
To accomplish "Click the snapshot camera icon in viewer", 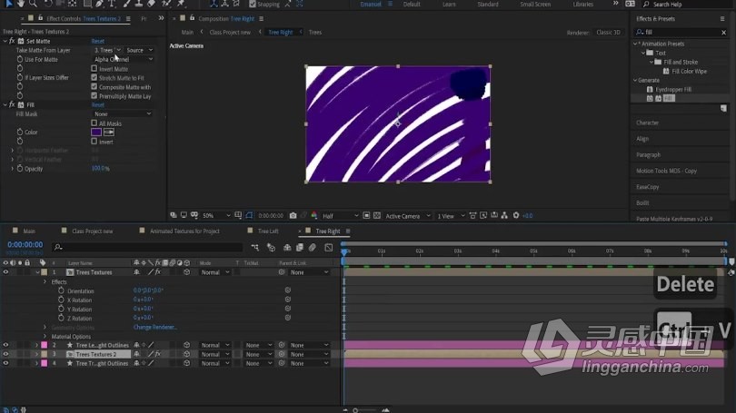I will click(x=293, y=216).
